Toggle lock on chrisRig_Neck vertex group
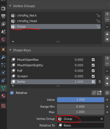 (x=98, y=15)
